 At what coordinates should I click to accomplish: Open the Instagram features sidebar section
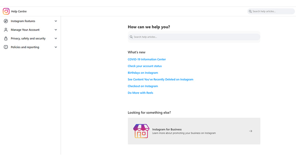[30, 21]
